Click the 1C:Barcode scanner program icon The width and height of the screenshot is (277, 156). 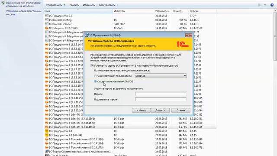[47, 24]
